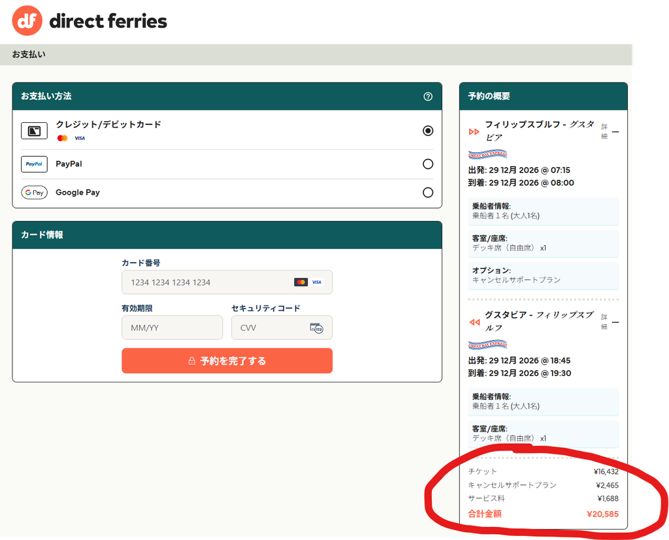Click the 予約を完了する button
Screen dimensions: 669x540
coord(227,361)
